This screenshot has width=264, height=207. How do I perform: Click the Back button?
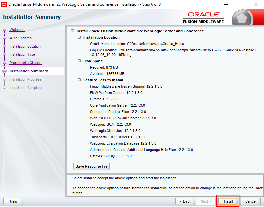coord(185,201)
